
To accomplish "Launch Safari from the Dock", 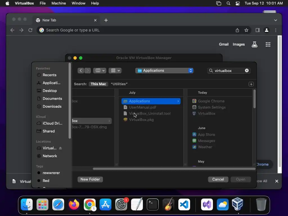I will 58,204.
